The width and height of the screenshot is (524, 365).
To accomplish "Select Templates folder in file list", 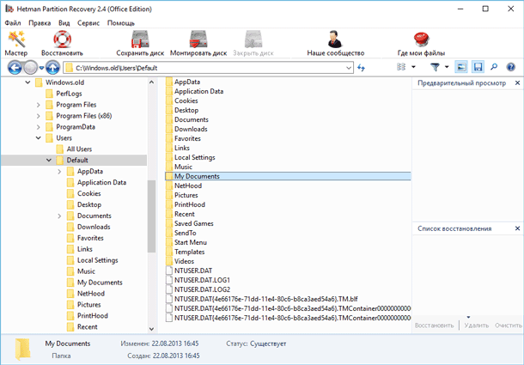I will pyautogui.click(x=186, y=252).
